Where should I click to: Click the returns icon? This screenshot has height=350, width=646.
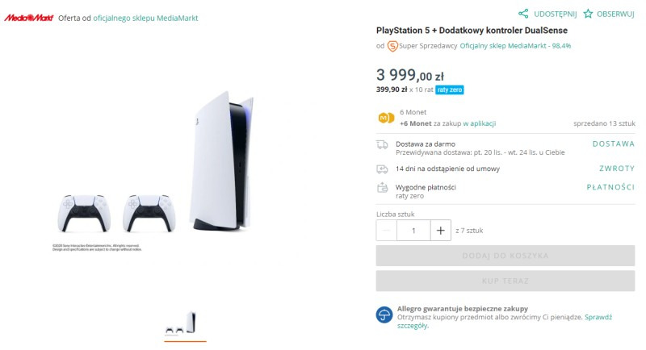pyautogui.click(x=383, y=169)
